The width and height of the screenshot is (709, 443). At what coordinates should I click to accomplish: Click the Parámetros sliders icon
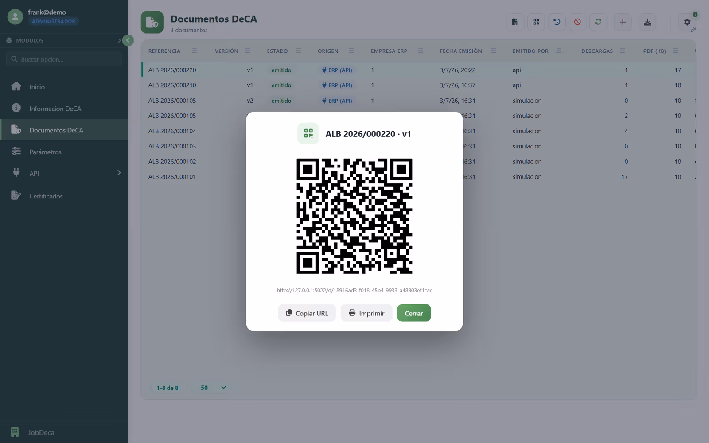pos(16,151)
